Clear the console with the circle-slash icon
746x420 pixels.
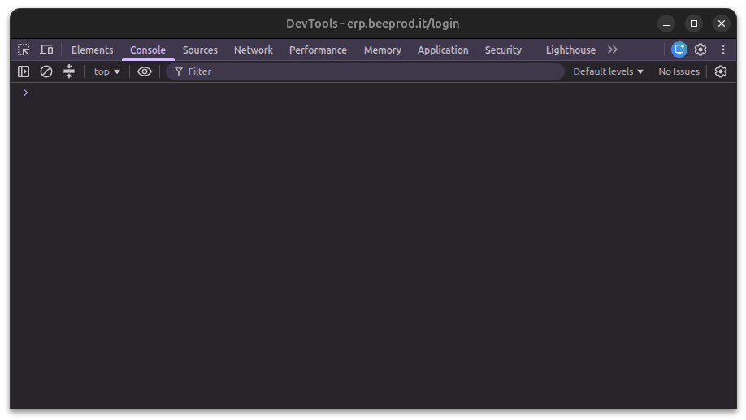(46, 71)
